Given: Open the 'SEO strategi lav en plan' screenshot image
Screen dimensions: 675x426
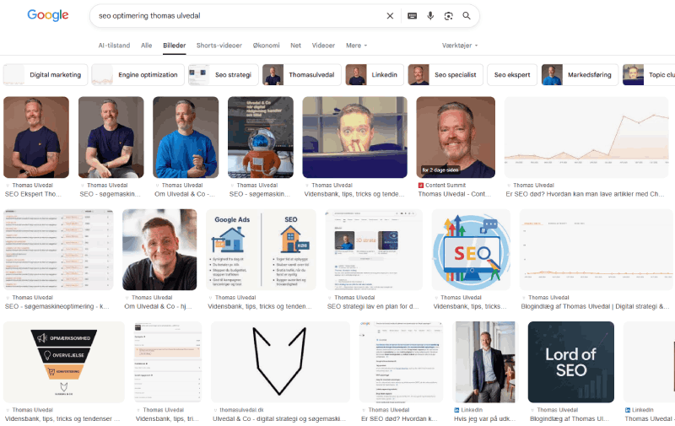Looking at the screenshot, I should click(374, 250).
